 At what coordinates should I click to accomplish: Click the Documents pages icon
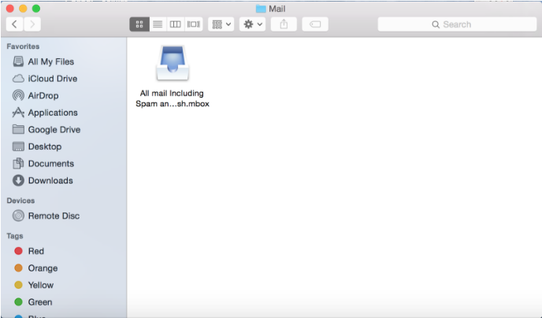coord(18,163)
